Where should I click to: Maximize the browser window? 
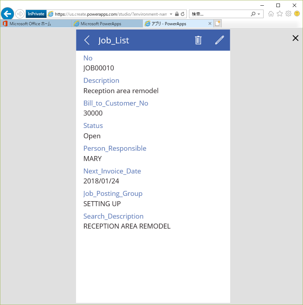278,5
